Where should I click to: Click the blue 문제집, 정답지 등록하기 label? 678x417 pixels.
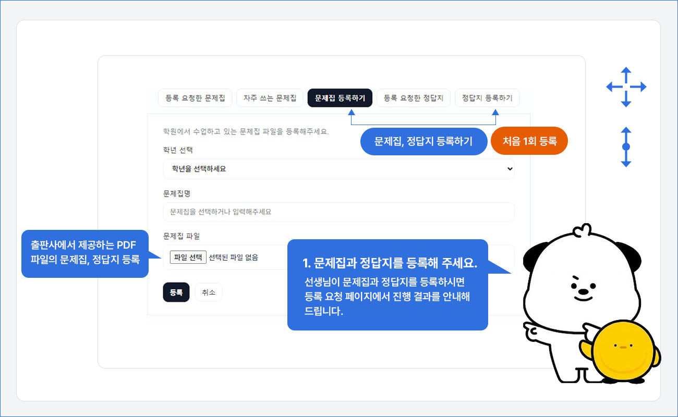[423, 141]
